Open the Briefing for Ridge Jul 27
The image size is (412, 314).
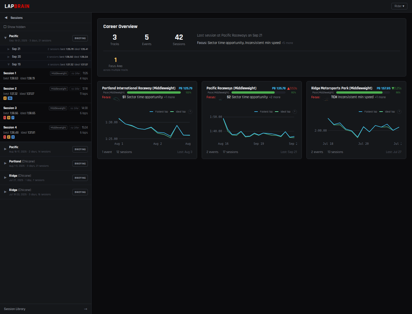pyautogui.click(x=80, y=178)
